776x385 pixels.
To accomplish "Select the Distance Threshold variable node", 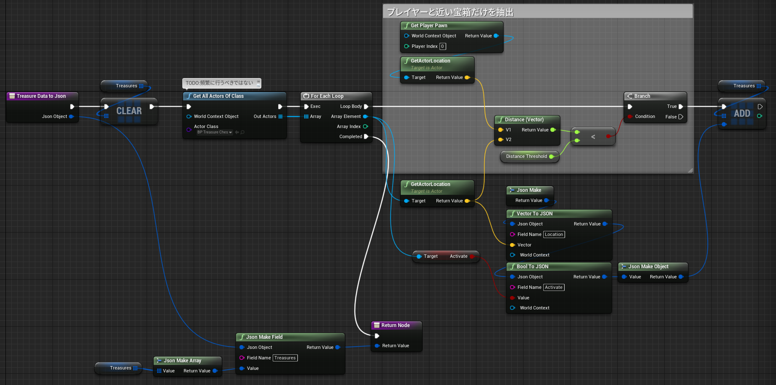I will point(529,156).
